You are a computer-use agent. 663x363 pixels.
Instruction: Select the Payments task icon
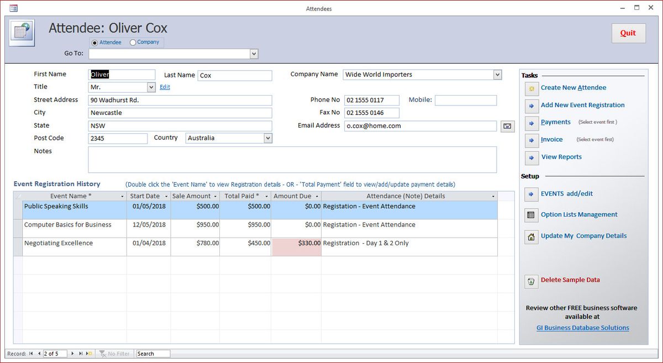532,122
